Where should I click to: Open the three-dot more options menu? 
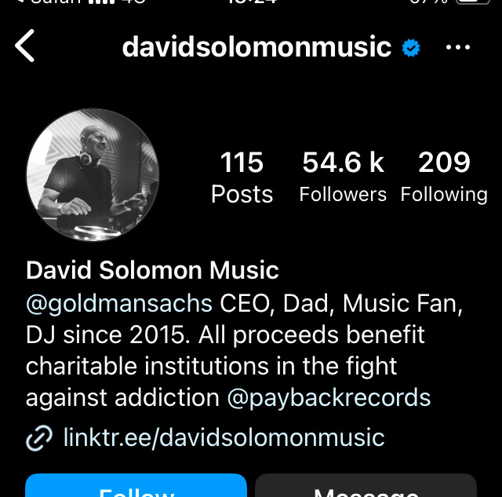pos(458,47)
